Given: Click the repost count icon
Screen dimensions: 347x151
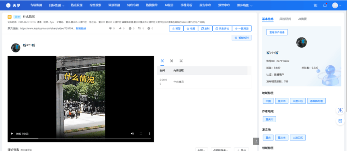Looking at the screenshot, I should tap(140, 28).
